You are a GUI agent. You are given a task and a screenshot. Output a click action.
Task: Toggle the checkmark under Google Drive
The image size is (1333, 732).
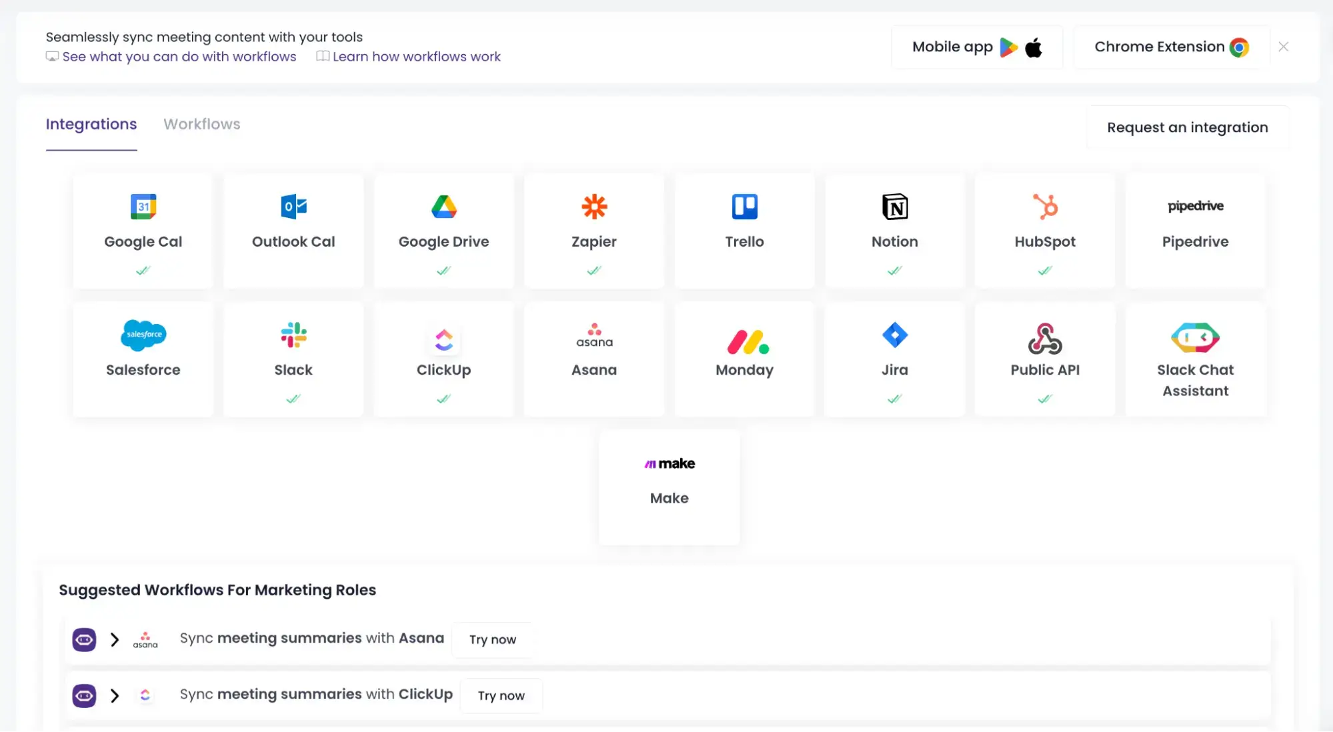tap(443, 270)
